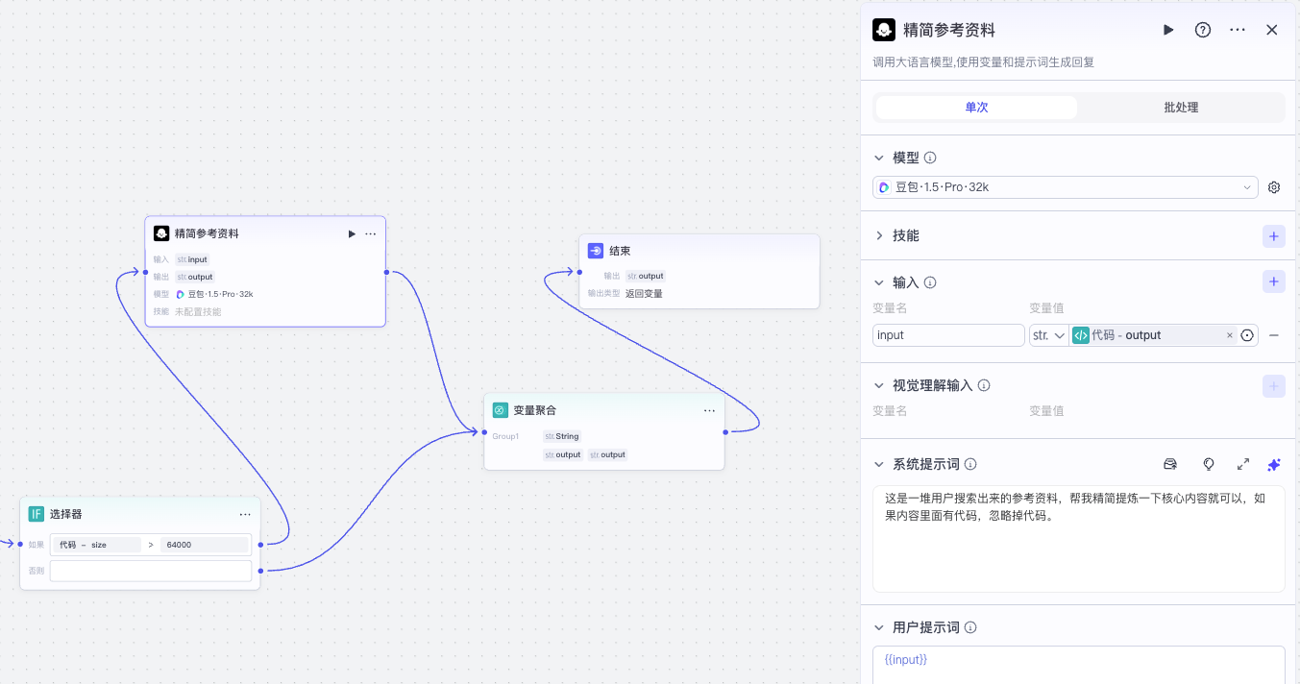Optimize prompt with the AI sparkle icon
1300x684 pixels.
point(1274,464)
